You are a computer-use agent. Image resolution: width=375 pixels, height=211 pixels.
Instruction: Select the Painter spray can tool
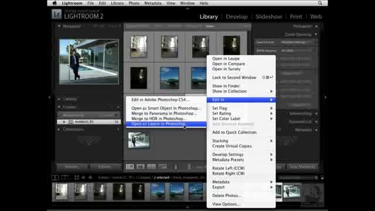[x=176, y=166]
